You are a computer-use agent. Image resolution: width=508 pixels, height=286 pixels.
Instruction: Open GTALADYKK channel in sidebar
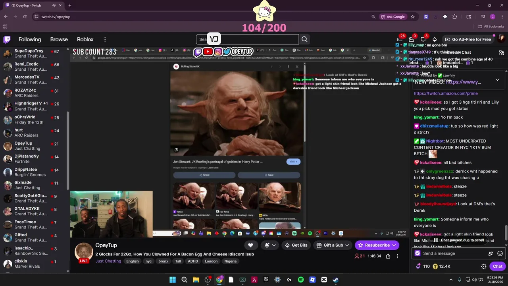pos(34,211)
